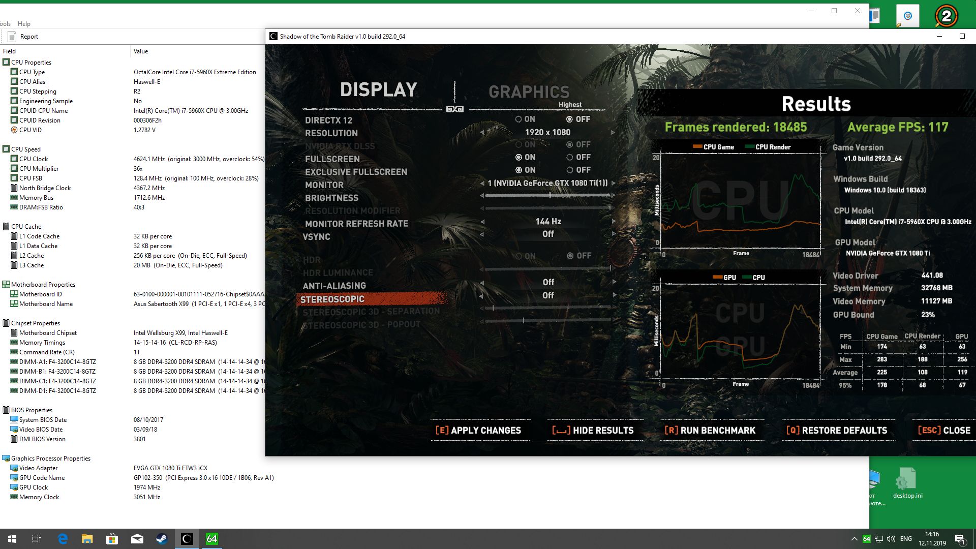The height and width of the screenshot is (549, 976).
Task: Open Microsoft Edge from taskbar
Action: 63,539
